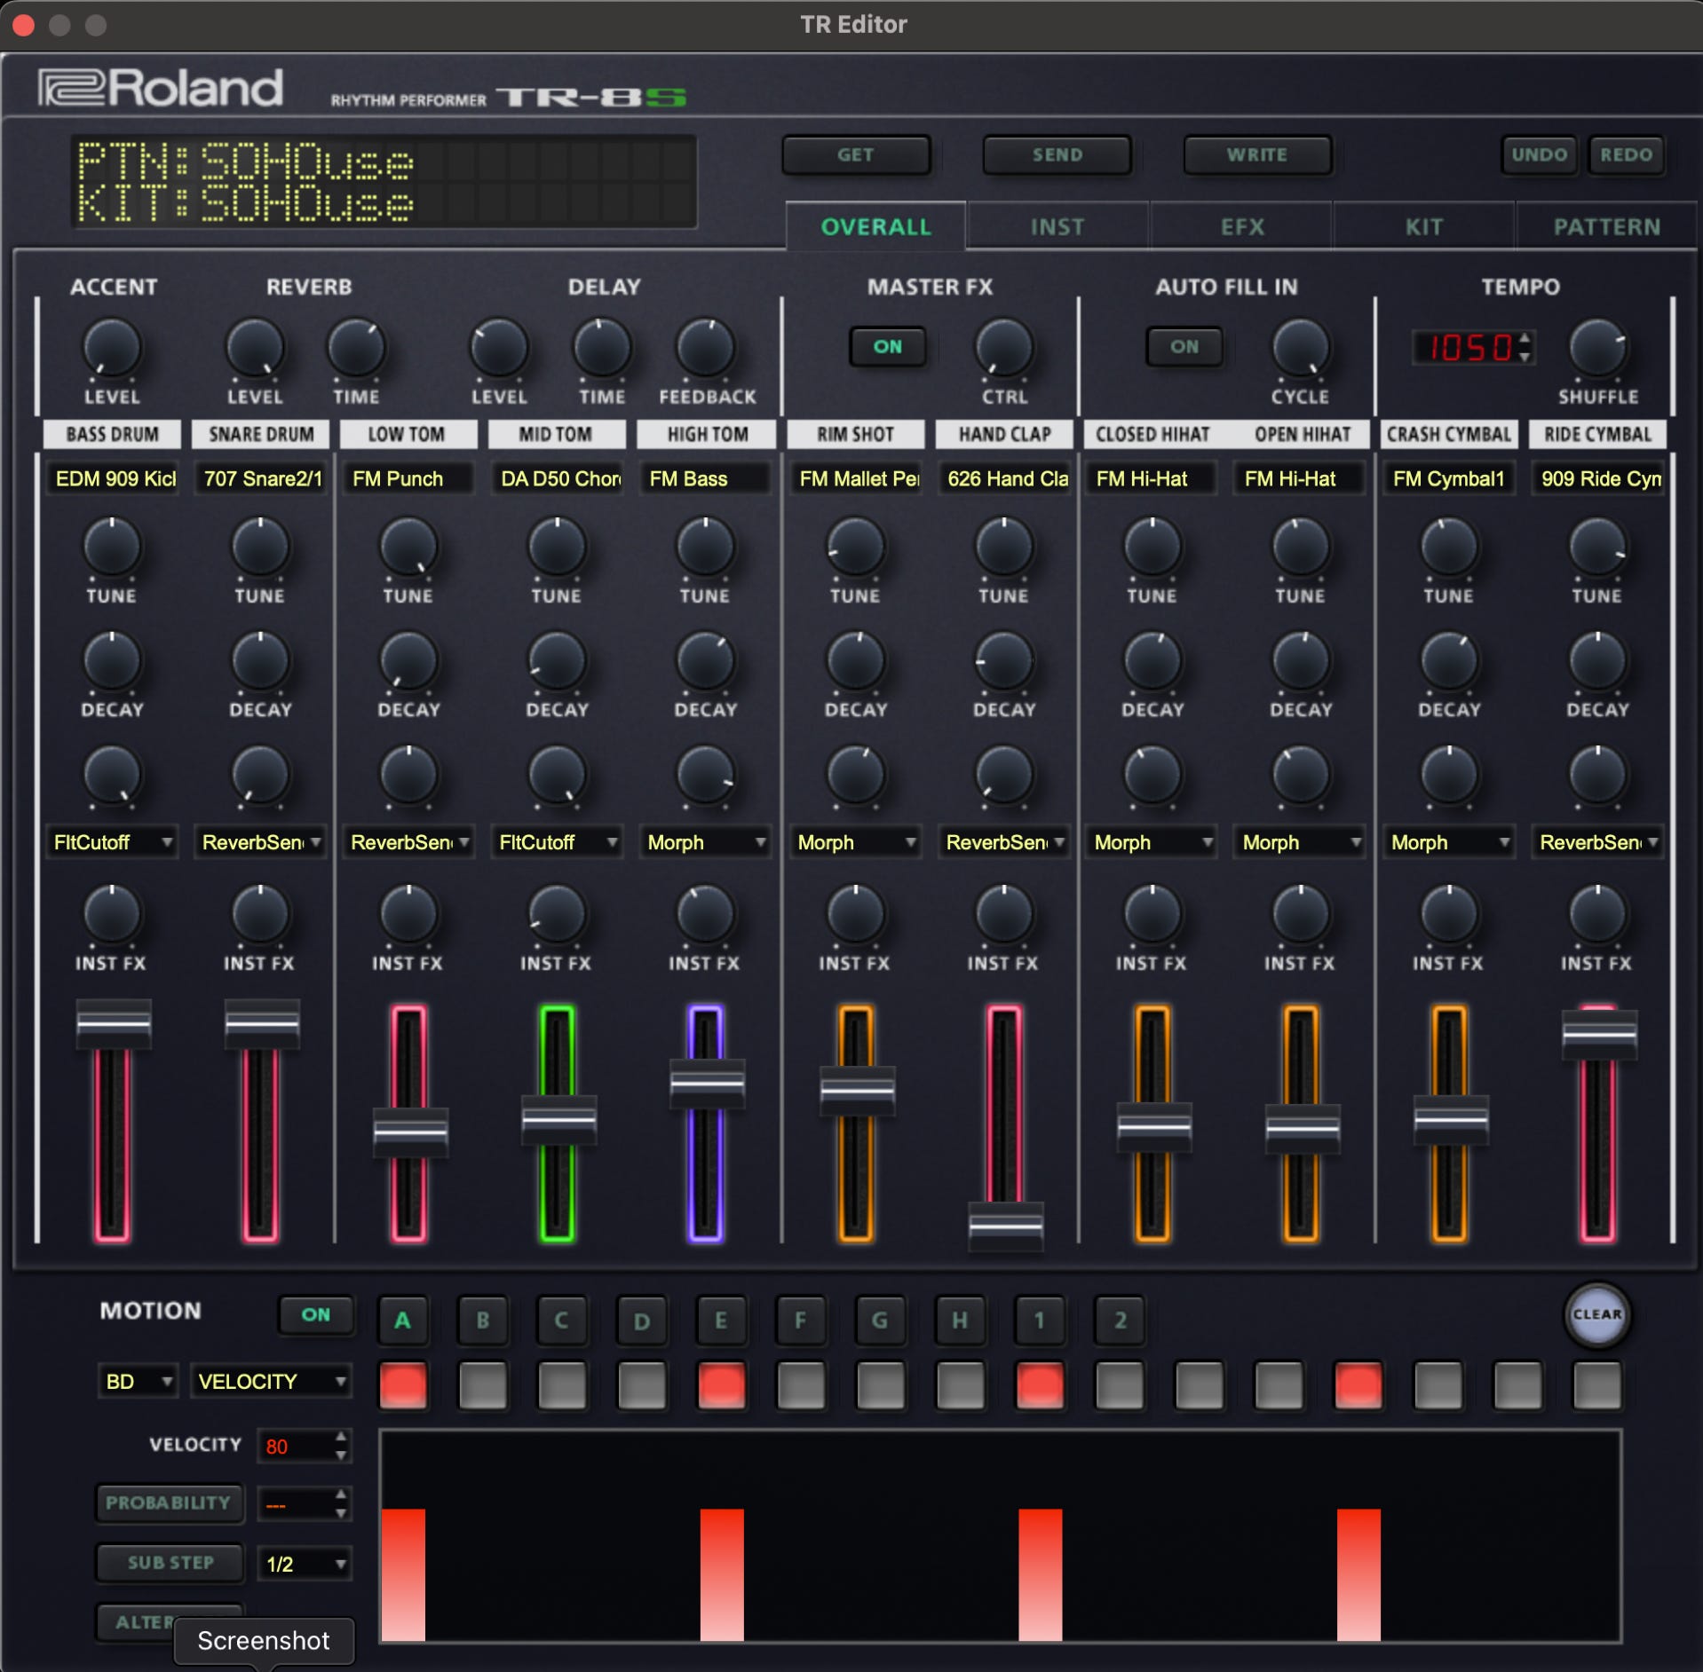This screenshot has width=1703, height=1672.
Task: Click the SEND button
Action: 1057,154
